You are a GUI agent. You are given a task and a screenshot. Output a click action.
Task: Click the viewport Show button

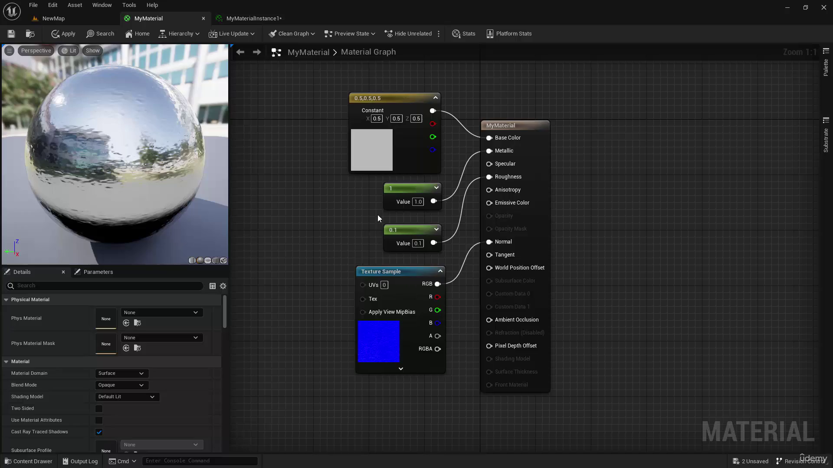(92, 51)
